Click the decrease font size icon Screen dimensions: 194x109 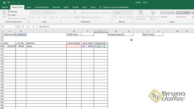59,13
